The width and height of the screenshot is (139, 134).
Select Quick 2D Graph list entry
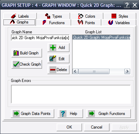click(101, 37)
